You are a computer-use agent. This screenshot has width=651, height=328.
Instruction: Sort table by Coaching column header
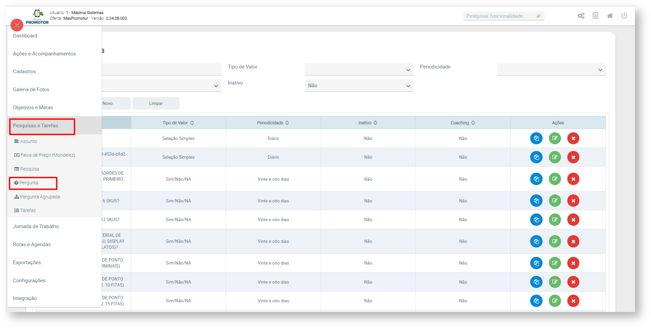[463, 123]
